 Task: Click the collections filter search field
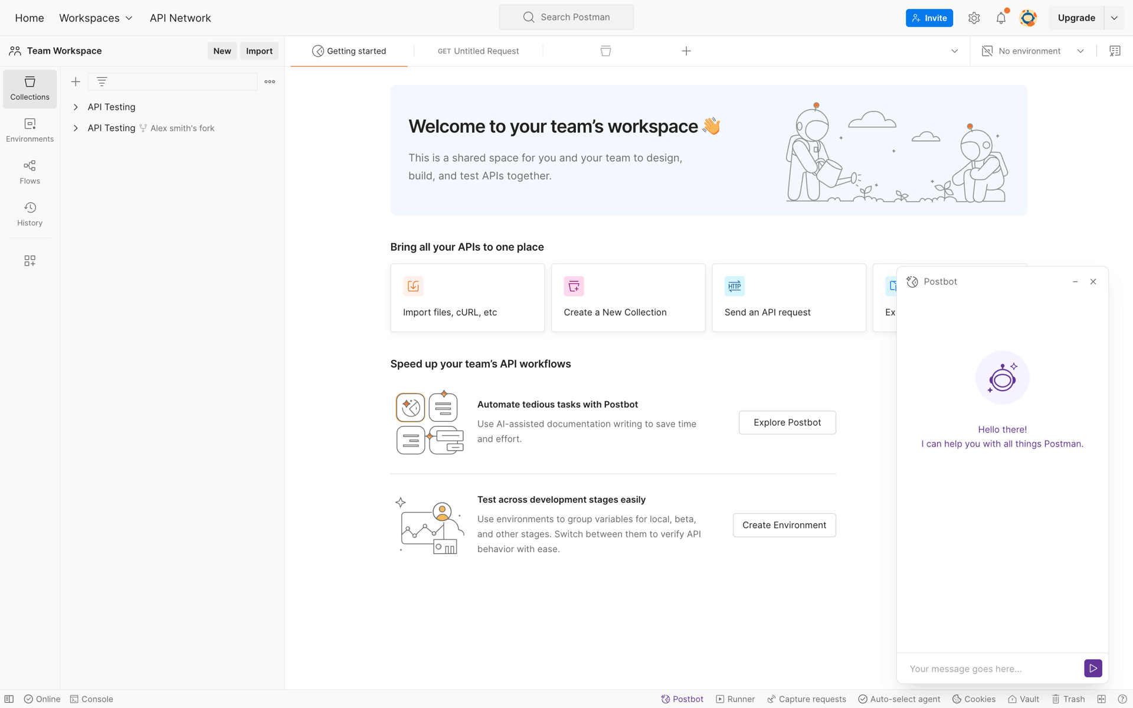pos(172,81)
